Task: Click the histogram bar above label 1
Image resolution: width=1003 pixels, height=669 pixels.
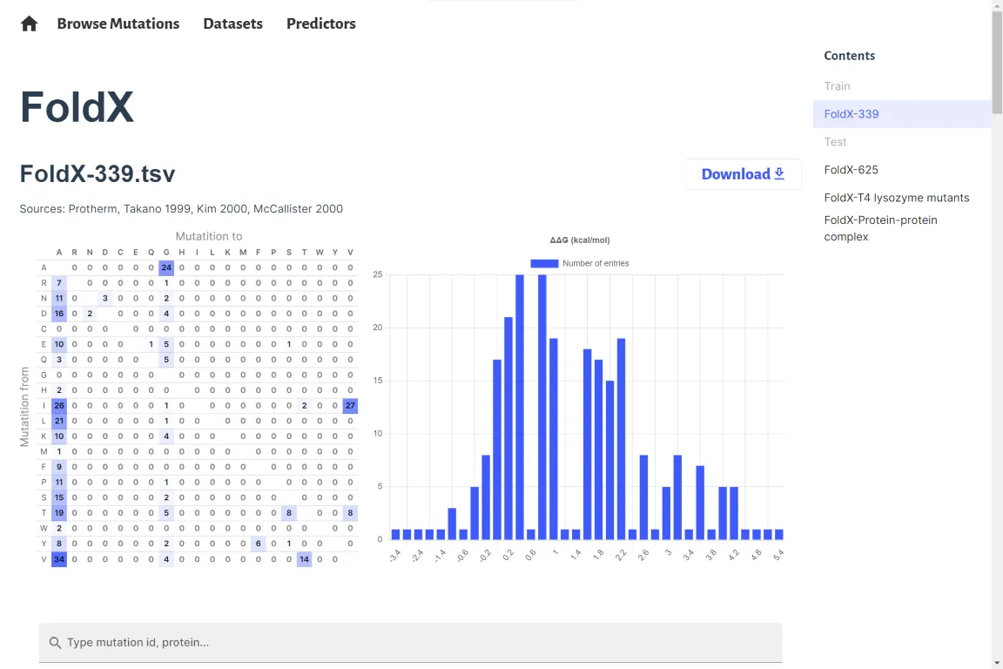Action: (x=554, y=438)
